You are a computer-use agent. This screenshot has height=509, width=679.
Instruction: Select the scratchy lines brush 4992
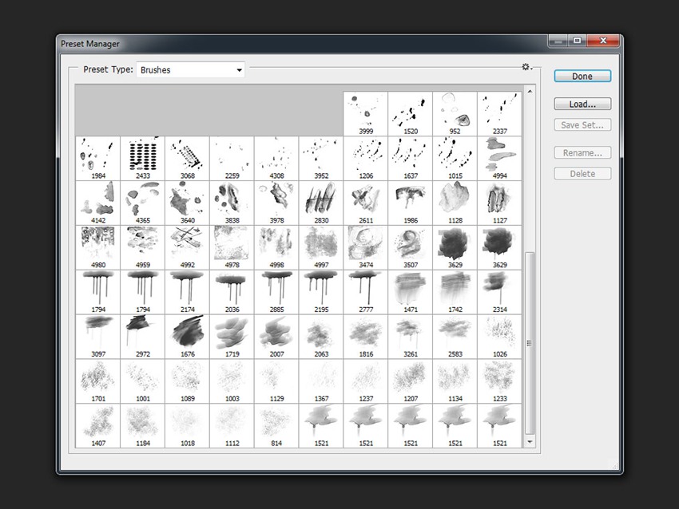187,247
